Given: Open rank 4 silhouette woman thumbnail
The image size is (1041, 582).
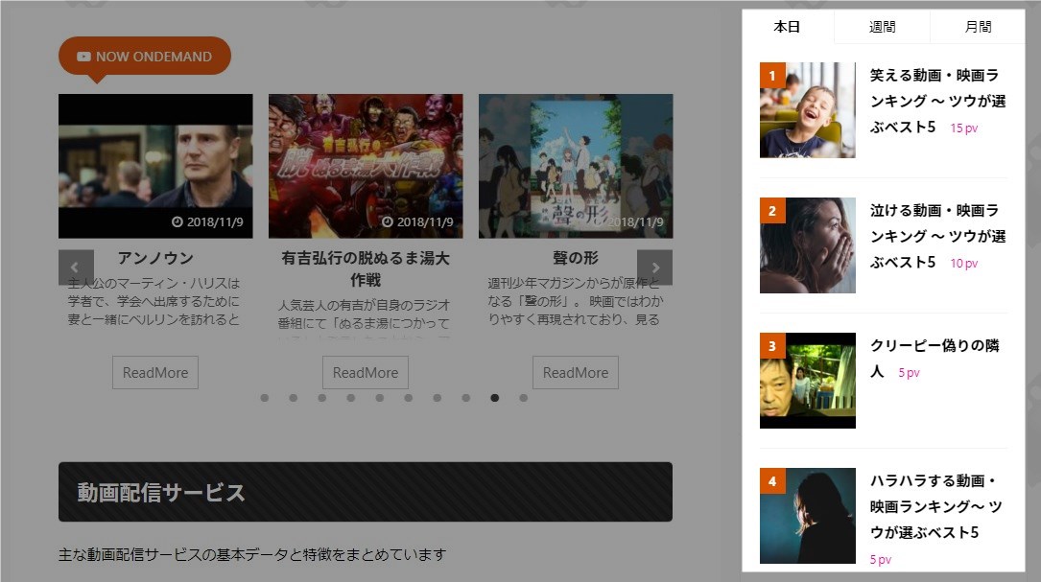Looking at the screenshot, I should click(808, 516).
